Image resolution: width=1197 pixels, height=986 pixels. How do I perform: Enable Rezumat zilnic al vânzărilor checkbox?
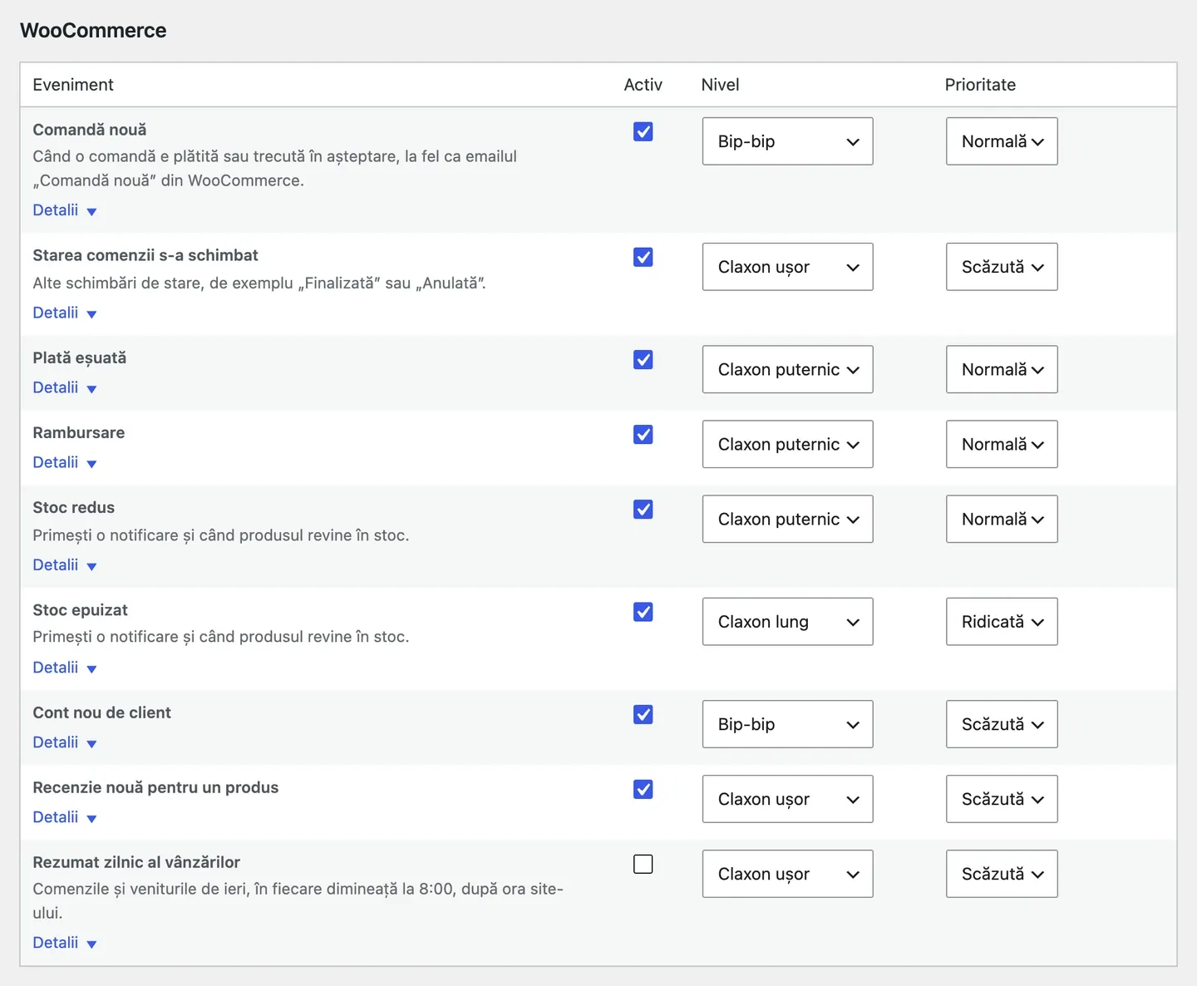[643, 864]
